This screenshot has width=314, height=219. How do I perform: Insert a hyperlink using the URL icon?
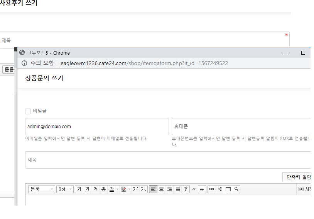coord(212,189)
